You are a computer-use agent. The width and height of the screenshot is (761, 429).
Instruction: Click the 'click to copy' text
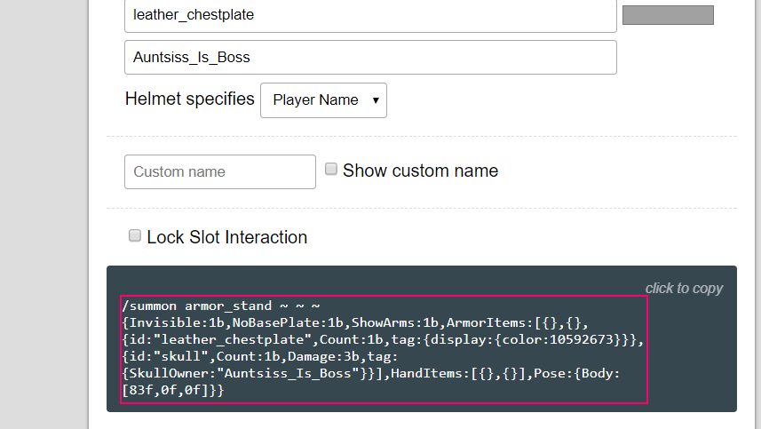click(684, 289)
